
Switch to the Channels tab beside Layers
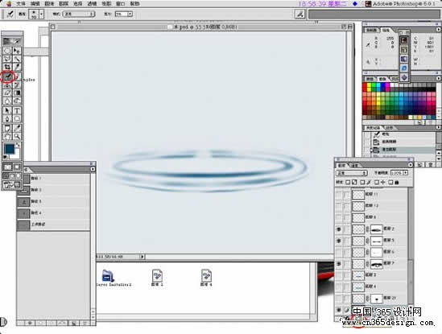pos(355,165)
